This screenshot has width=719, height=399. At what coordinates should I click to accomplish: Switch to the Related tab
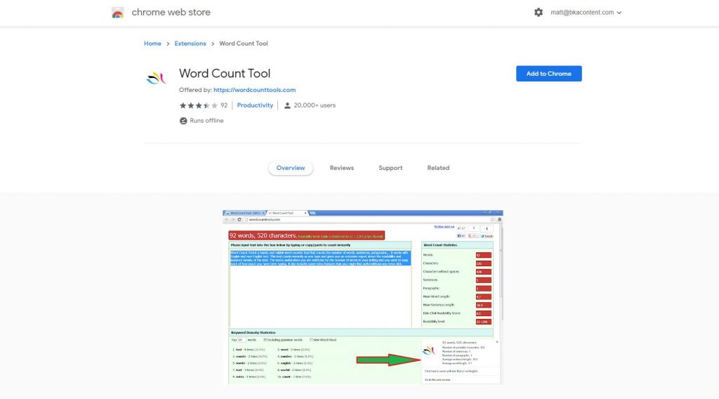click(x=438, y=168)
